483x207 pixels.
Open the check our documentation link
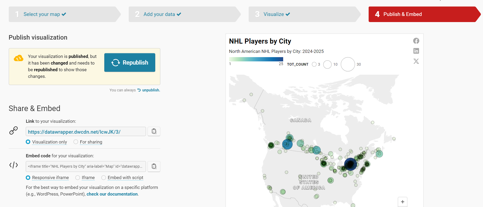pos(112,194)
